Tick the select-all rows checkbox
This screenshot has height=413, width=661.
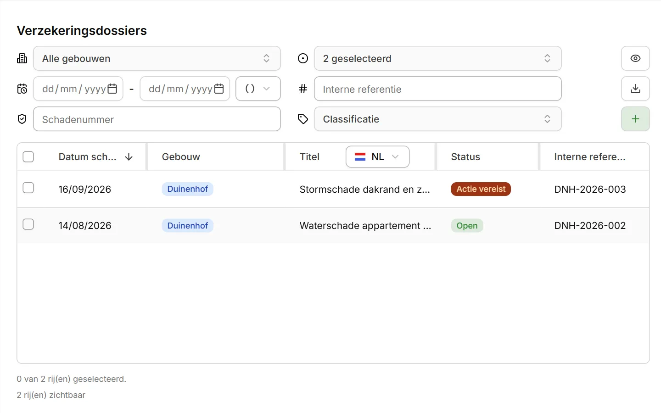pyautogui.click(x=28, y=157)
